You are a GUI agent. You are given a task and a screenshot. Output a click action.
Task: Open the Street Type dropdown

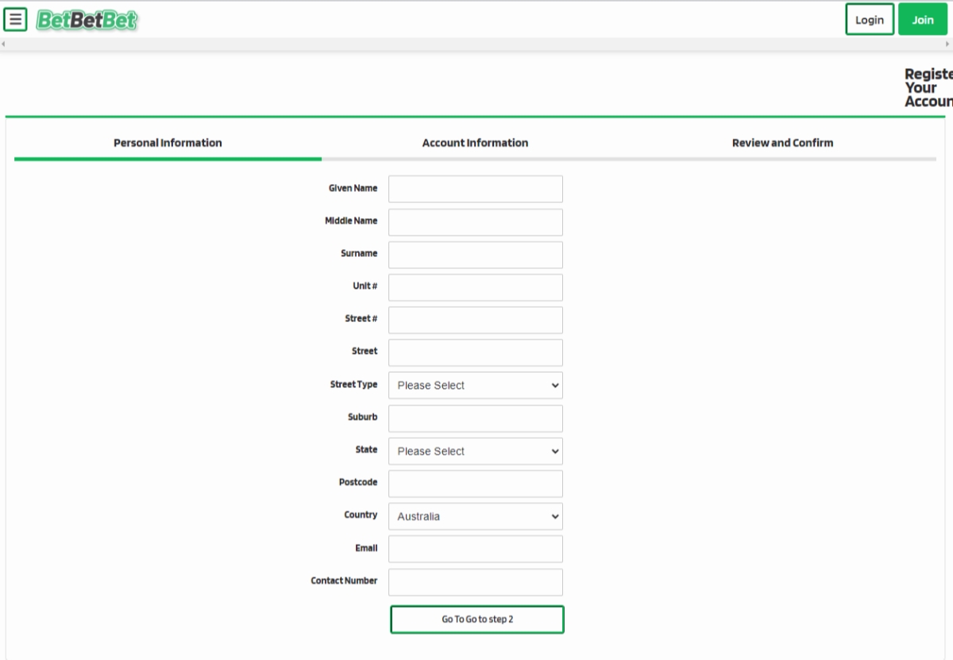(476, 386)
